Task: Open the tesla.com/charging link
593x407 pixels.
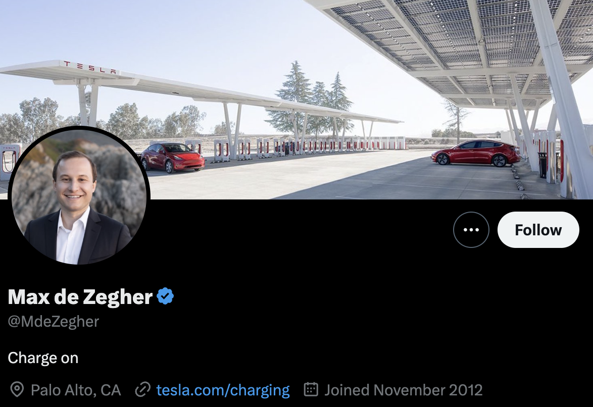Action: coord(224,390)
